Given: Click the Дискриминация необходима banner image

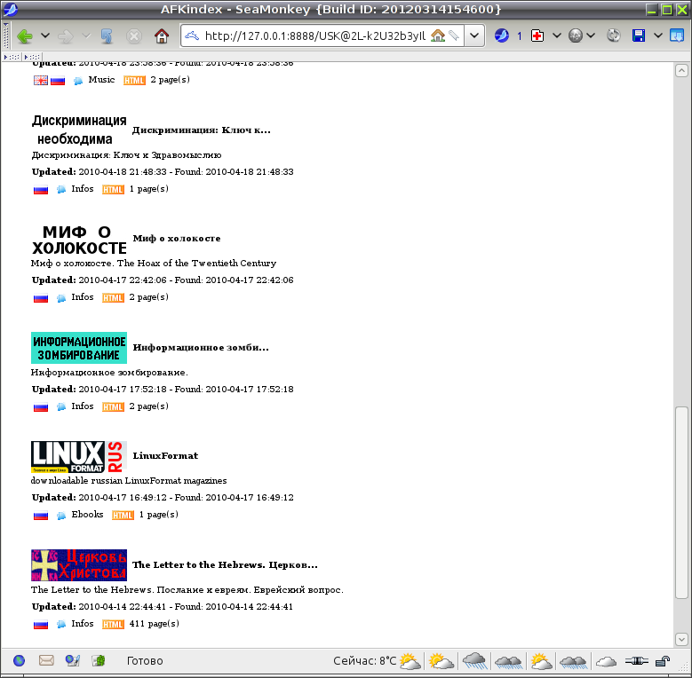Looking at the screenshot, I should [x=79, y=130].
